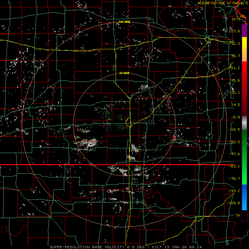Click the 14.5 value on velocity scale

coord(235,105)
